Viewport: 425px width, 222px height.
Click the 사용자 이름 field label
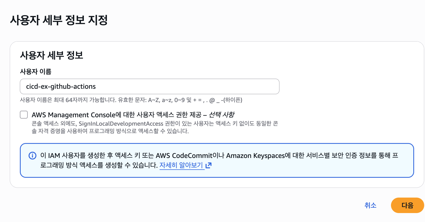tap(36, 71)
